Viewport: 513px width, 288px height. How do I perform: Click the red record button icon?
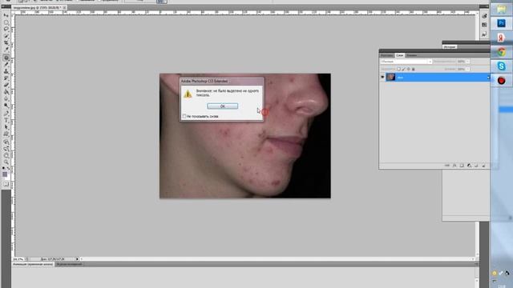501,80
